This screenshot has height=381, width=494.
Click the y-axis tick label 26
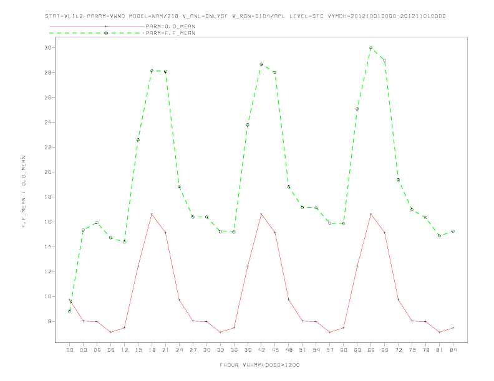(x=48, y=98)
